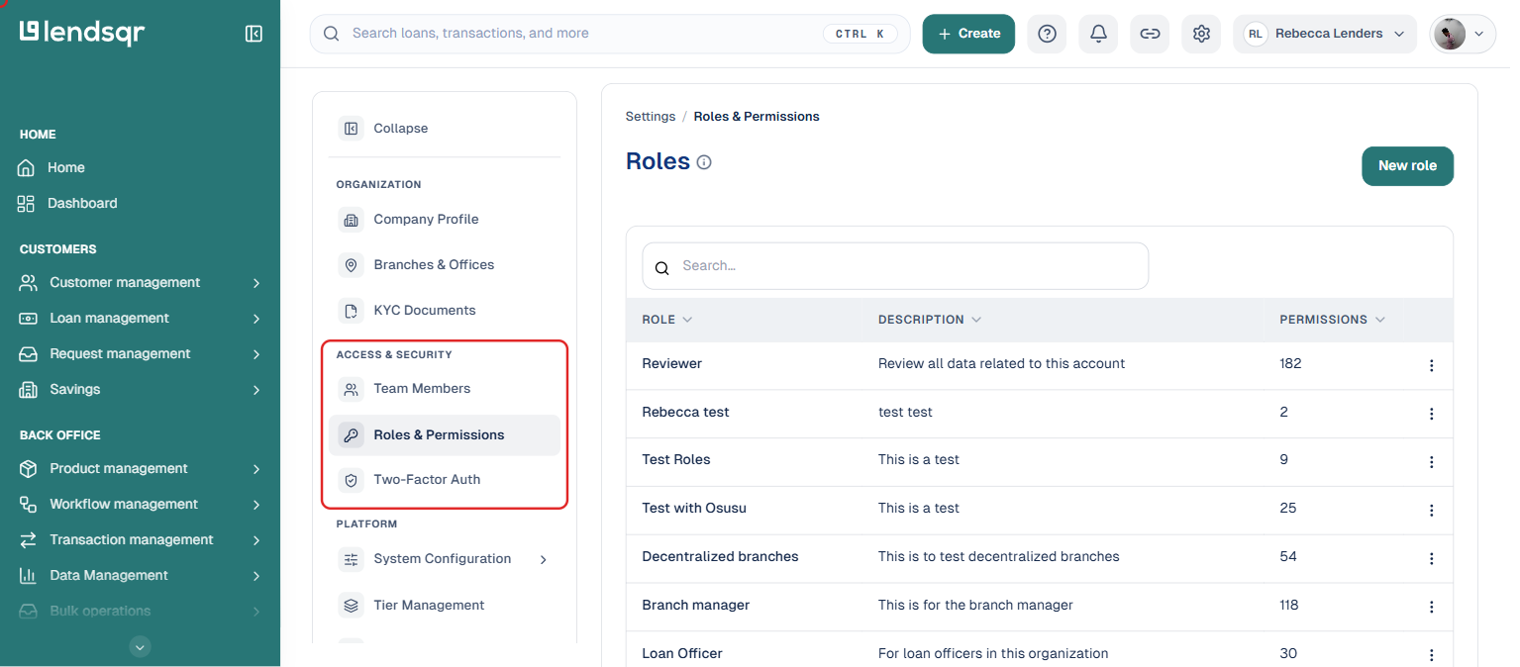Focus the global search loans field
Viewport: 1520px width, 667px height.
coord(610,34)
